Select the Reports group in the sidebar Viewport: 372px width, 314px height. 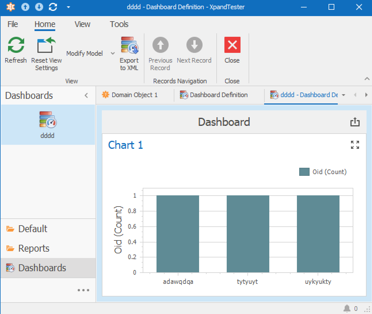click(x=33, y=248)
